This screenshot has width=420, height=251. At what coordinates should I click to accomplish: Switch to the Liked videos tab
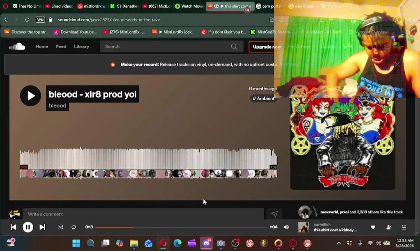pyautogui.click(x=59, y=6)
